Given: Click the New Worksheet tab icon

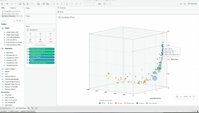Looking at the screenshot, I should (29, 108).
